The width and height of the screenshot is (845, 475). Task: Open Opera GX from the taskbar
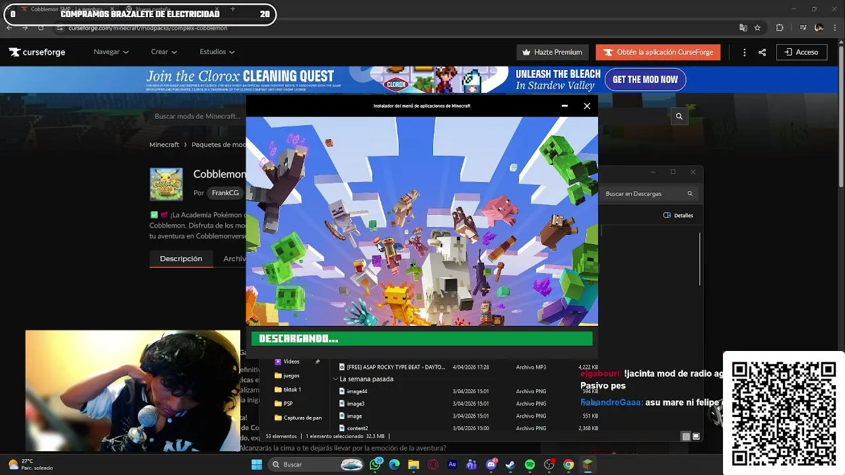coord(433,464)
